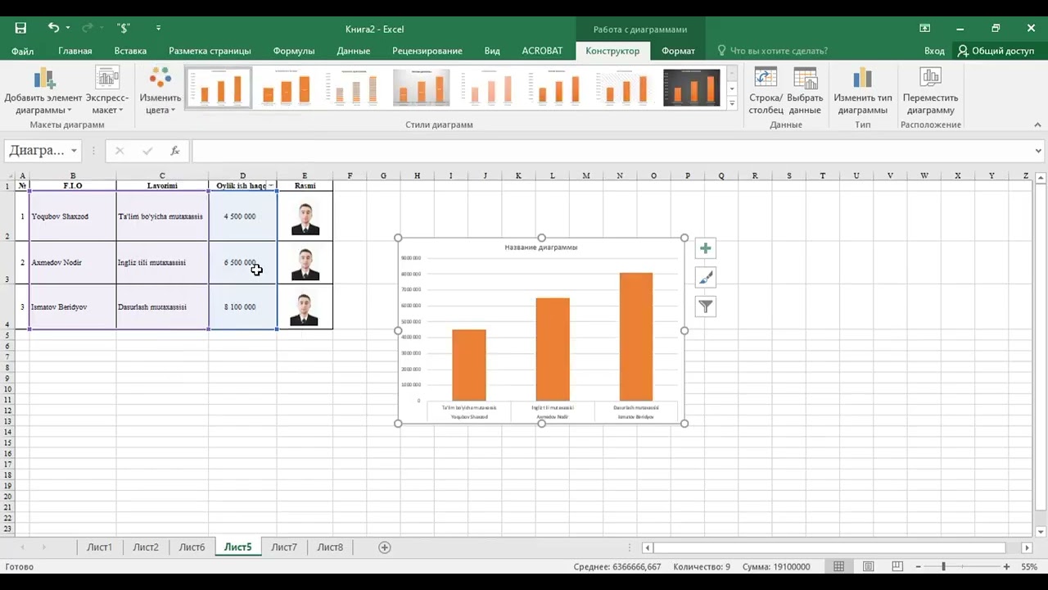Expand the chart styles gallery
The height and width of the screenshot is (590, 1048).
coord(732,104)
